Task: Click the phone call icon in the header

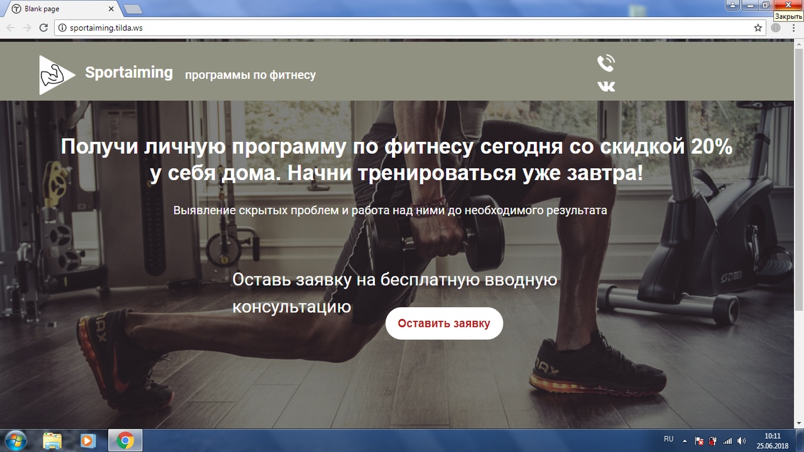Action: click(x=606, y=63)
